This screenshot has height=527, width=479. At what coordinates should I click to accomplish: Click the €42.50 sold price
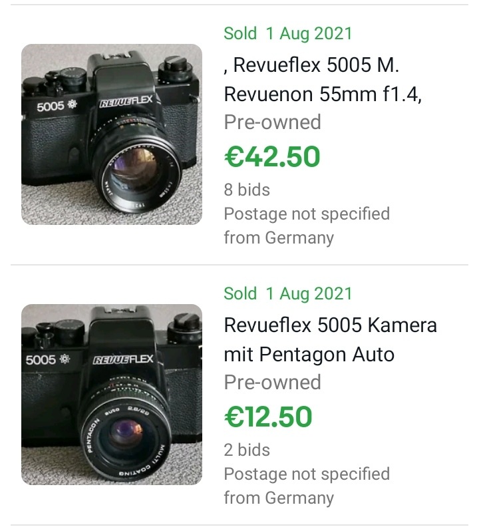pos(272,156)
